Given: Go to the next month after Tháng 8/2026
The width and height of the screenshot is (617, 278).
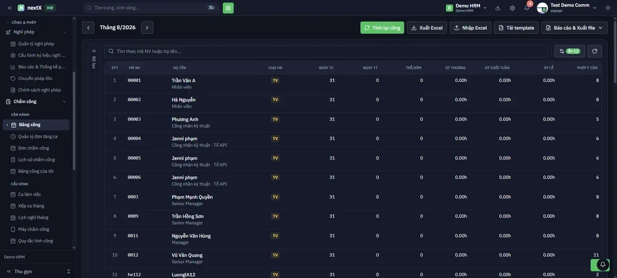Looking at the screenshot, I should tap(147, 28).
